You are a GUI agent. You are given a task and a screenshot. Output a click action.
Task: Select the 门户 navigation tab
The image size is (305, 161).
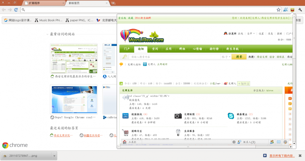(x=127, y=49)
